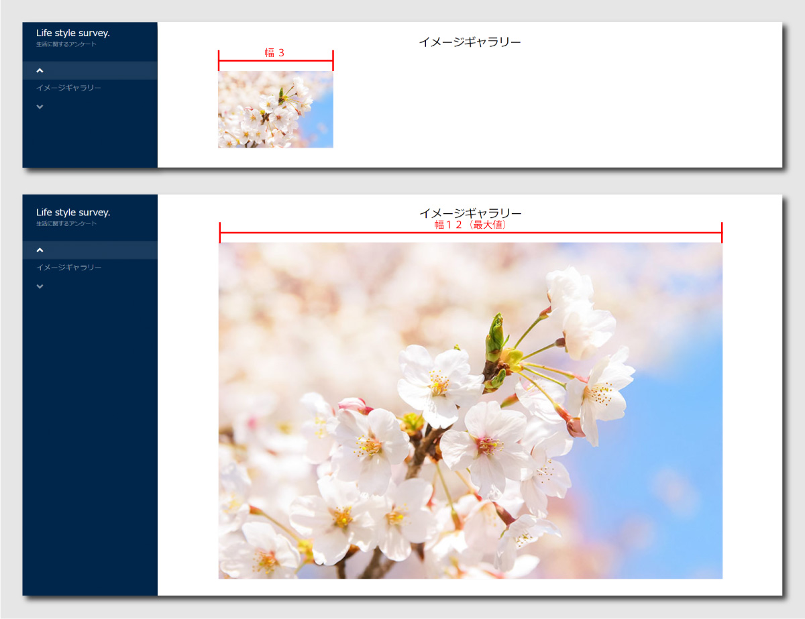Click 生活に関するアンケート subtitle in the top sidebar

pos(66,44)
